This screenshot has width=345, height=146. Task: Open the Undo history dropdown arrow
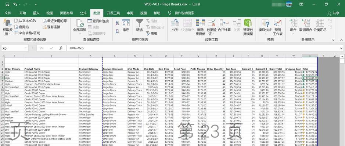[x=20, y=4]
